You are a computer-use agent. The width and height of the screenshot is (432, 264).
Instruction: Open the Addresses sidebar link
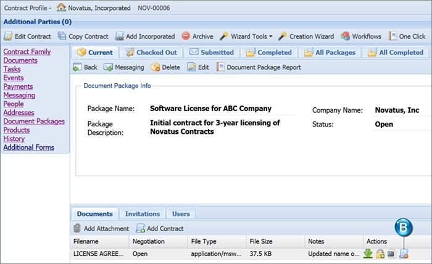pyautogui.click(x=19, y=113)
